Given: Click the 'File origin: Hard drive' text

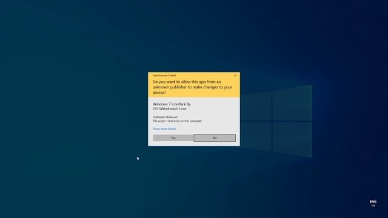Looking at the screenshot, I should pos(177,121).
